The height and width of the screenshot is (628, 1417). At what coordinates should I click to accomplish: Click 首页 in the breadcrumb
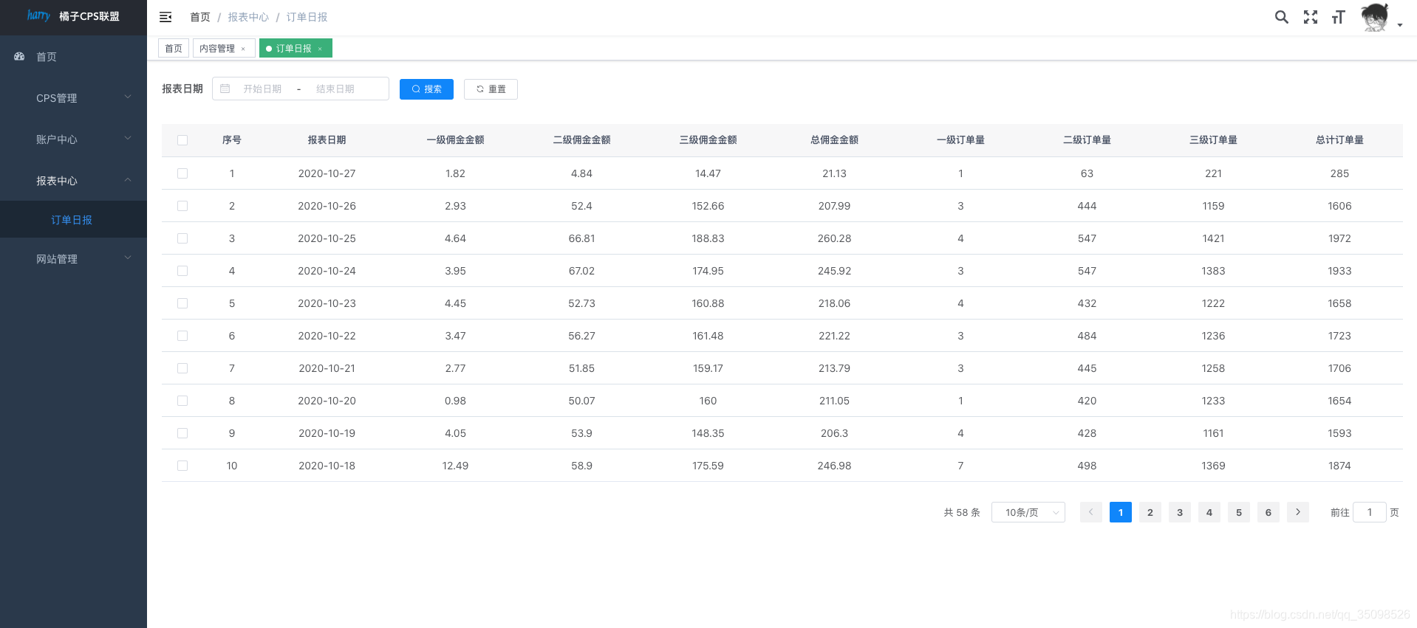[x=200, y=17]
